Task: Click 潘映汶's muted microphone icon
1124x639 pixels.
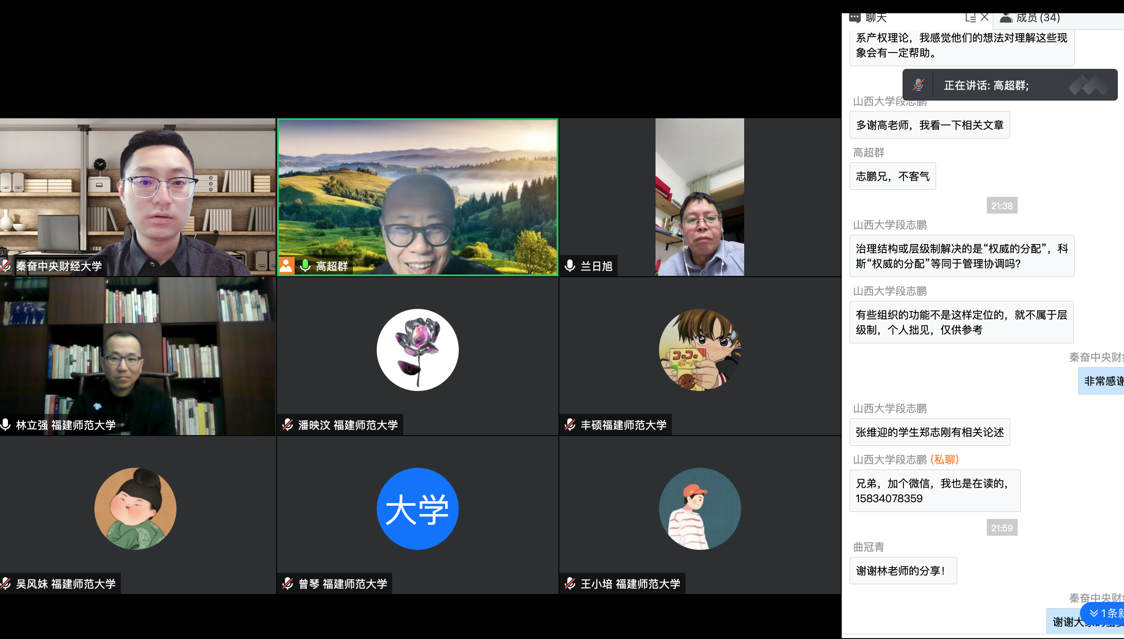Action: (288, 425)
